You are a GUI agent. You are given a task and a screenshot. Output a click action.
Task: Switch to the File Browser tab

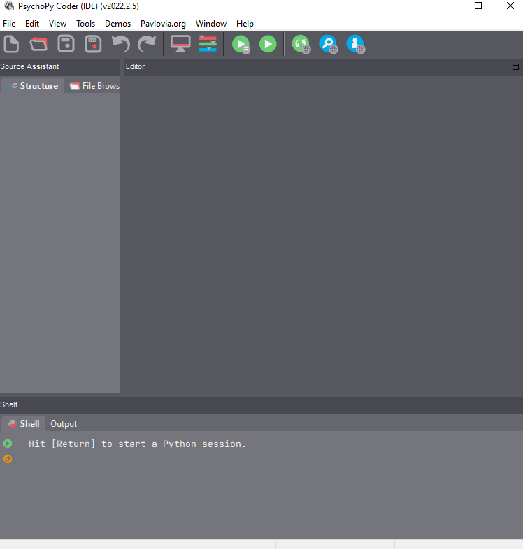(94, 86)
